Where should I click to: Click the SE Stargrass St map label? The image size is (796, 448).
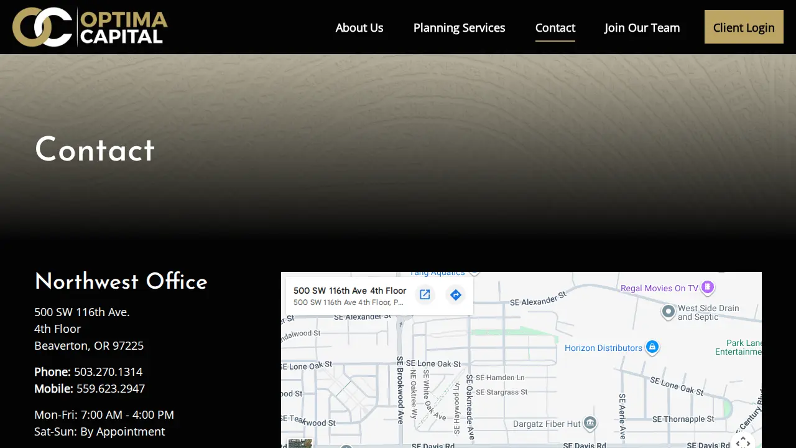point(501,392)
